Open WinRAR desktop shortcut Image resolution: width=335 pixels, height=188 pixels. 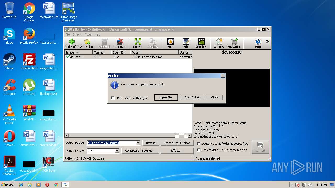(x=29, y=113)
